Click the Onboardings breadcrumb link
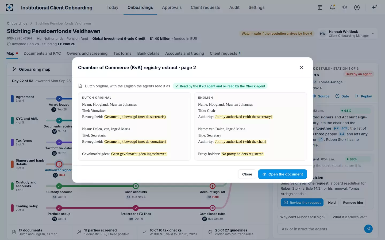Screen dimensions: 385x240 pyautogui.click(x=17, y=23)
